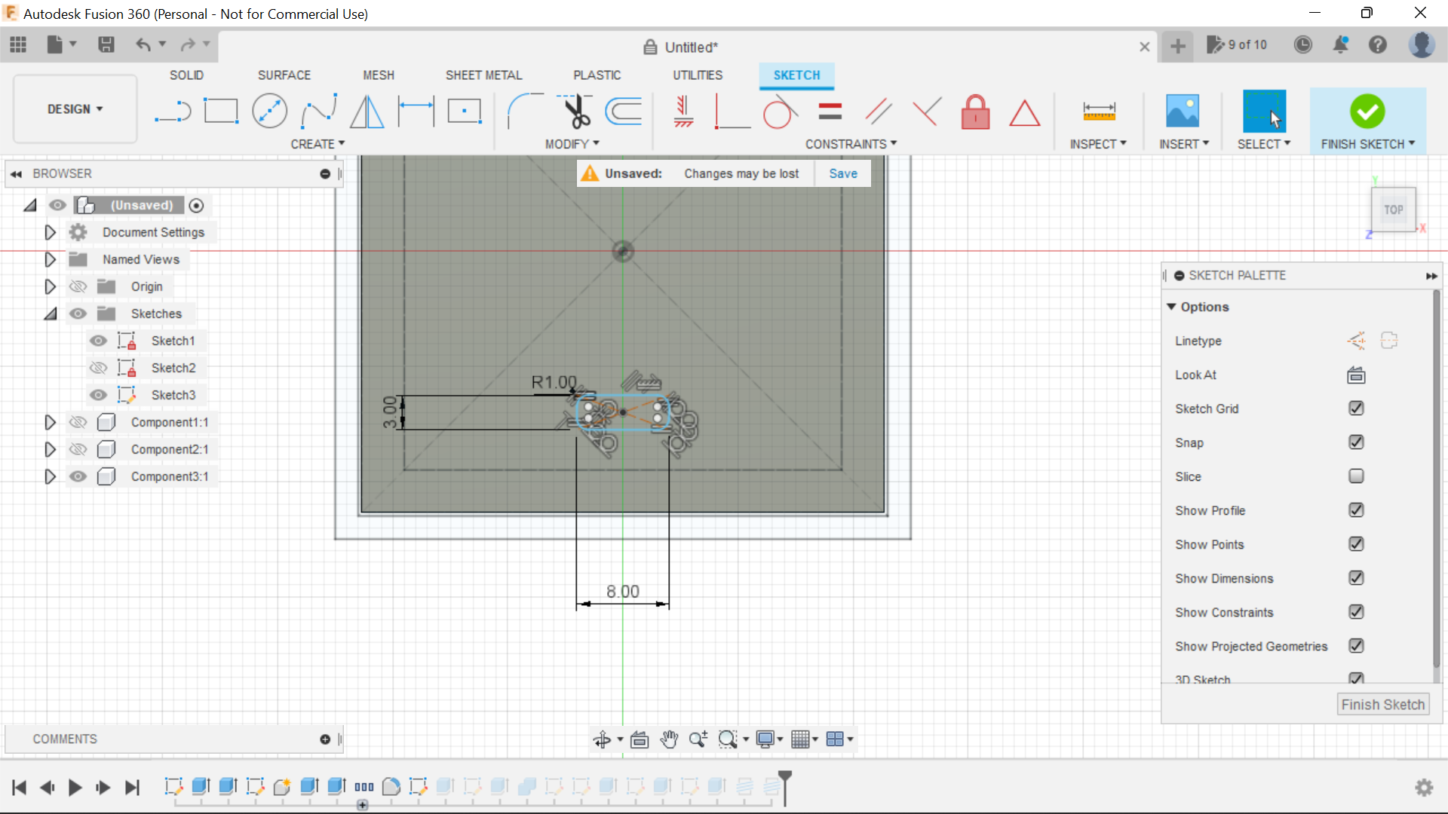Click TOP on the ViewCube
This screenshot has height=814, width=1448.
click(1394, 210)
